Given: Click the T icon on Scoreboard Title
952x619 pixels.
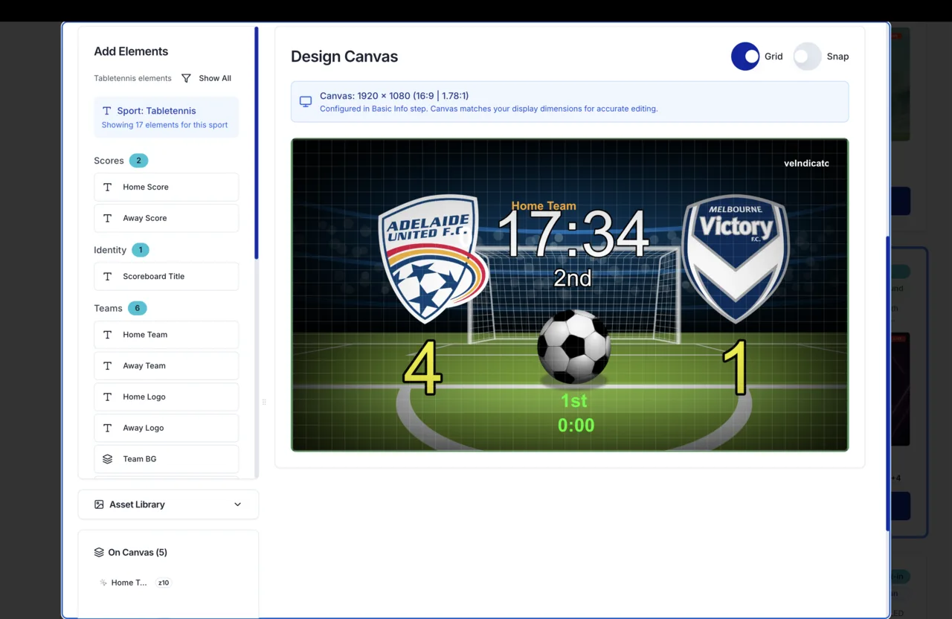Looking at the screenshot, I should (x=106, y=276).
